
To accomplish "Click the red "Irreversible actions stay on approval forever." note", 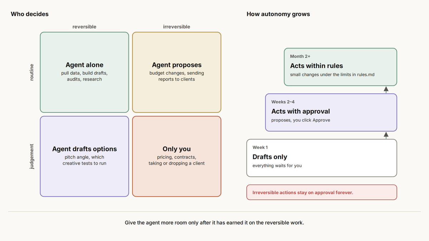I will tap(322, 192).
